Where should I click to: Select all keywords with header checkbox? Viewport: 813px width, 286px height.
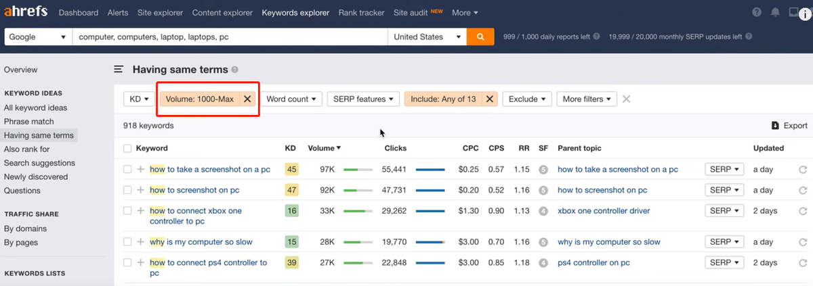tap(127, 148)
